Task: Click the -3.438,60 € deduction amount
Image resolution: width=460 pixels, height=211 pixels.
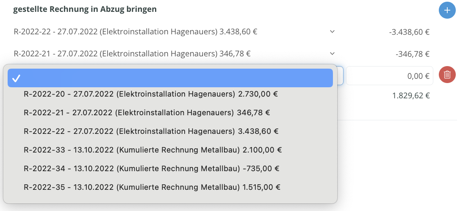Action: tap(409, 32)
